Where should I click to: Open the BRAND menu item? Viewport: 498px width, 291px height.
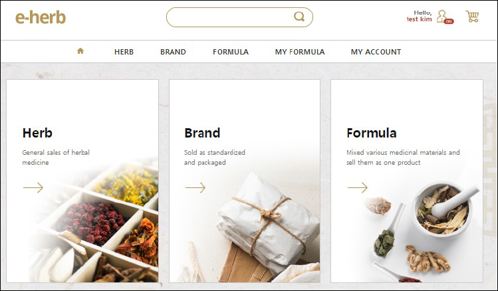[x=173, y=52]
